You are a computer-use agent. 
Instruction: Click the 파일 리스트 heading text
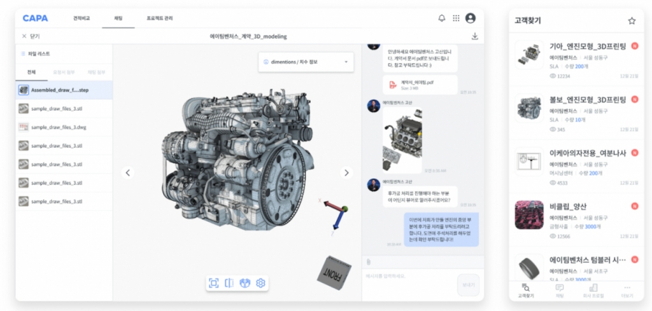(x=39, y=53)
